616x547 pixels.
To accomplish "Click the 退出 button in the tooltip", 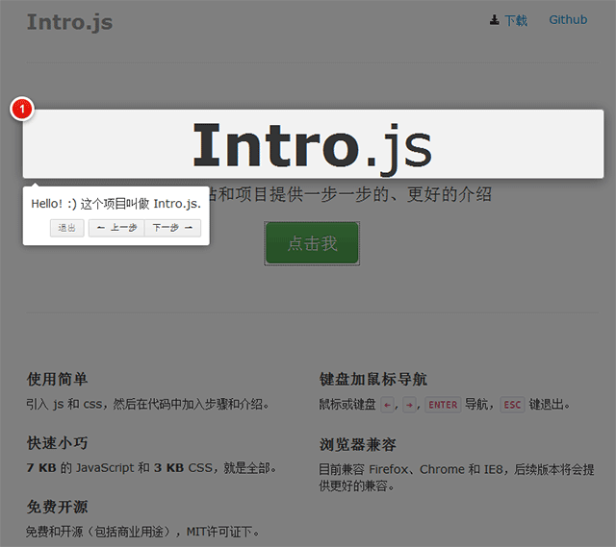I will 66,228.
